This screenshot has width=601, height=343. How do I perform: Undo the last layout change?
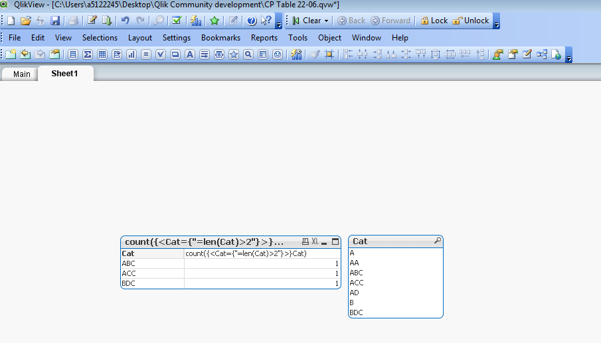point(126,21)
